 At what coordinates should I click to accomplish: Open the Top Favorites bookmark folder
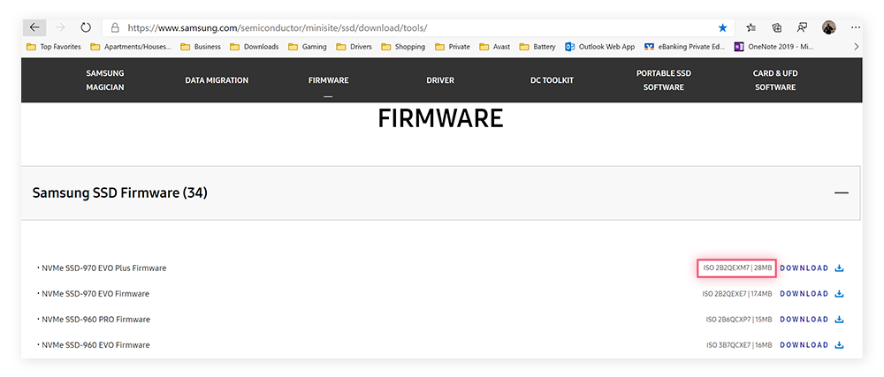click(54, 47)
